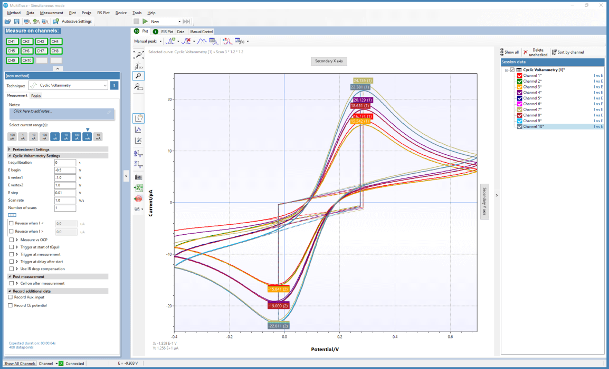Open the Technique Cyclic Voltammetry dropdown
This screenshot has width=609, height=369.
(x=68, y=85)
